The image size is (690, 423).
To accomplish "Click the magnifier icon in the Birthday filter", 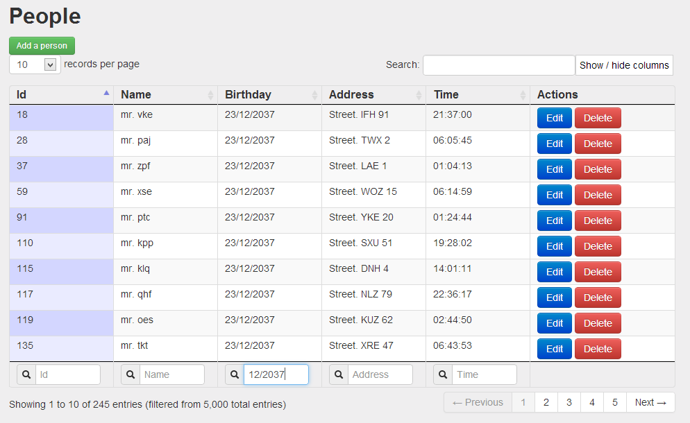I will coord(234,374).
